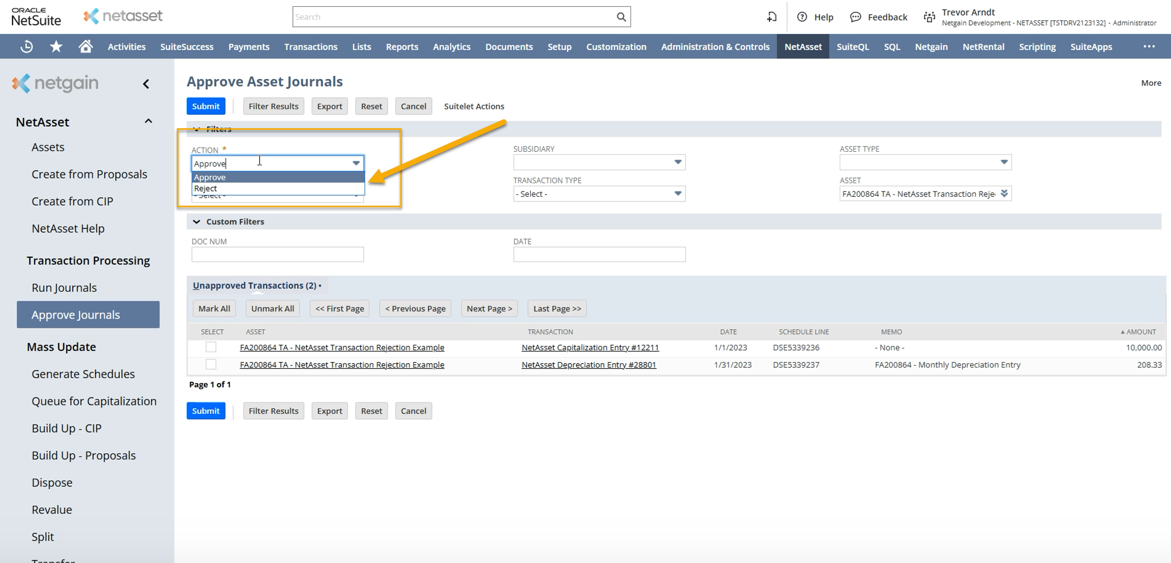Click the global Search field
Viewport: 1171px width, 563px height.
454,17
